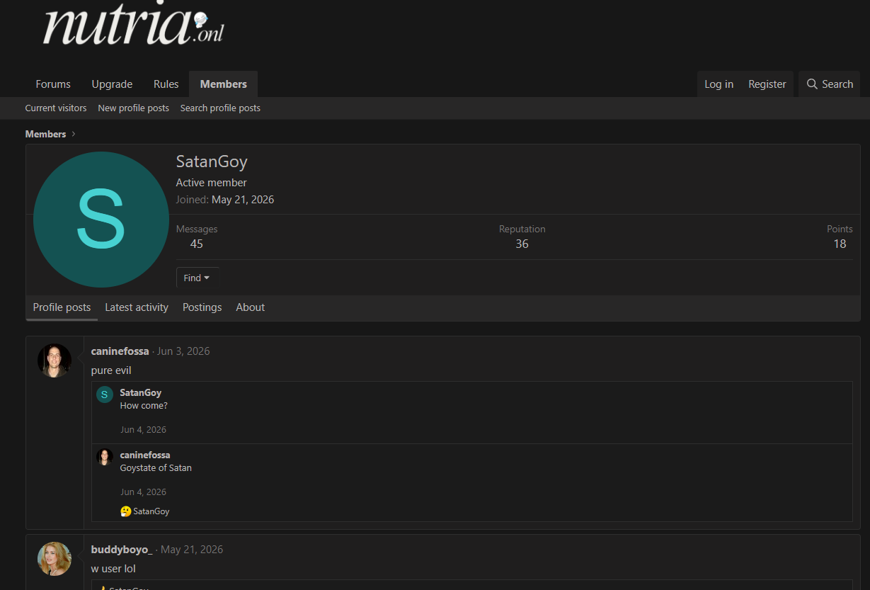Open the About tab

pos(251,307)
